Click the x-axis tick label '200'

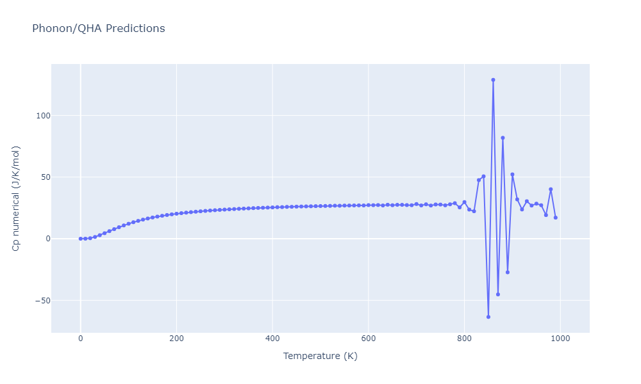coord(176,339)
